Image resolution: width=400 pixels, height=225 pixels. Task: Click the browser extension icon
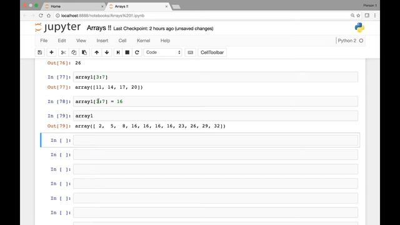[x=367, y=16]
